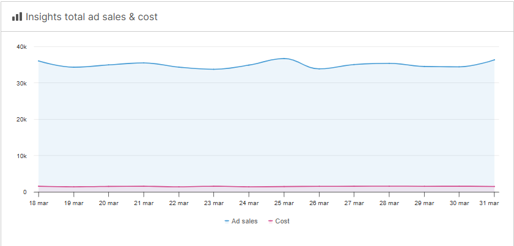
Task: Click the 18 mar x-axis label
Action: coord(39,203)
